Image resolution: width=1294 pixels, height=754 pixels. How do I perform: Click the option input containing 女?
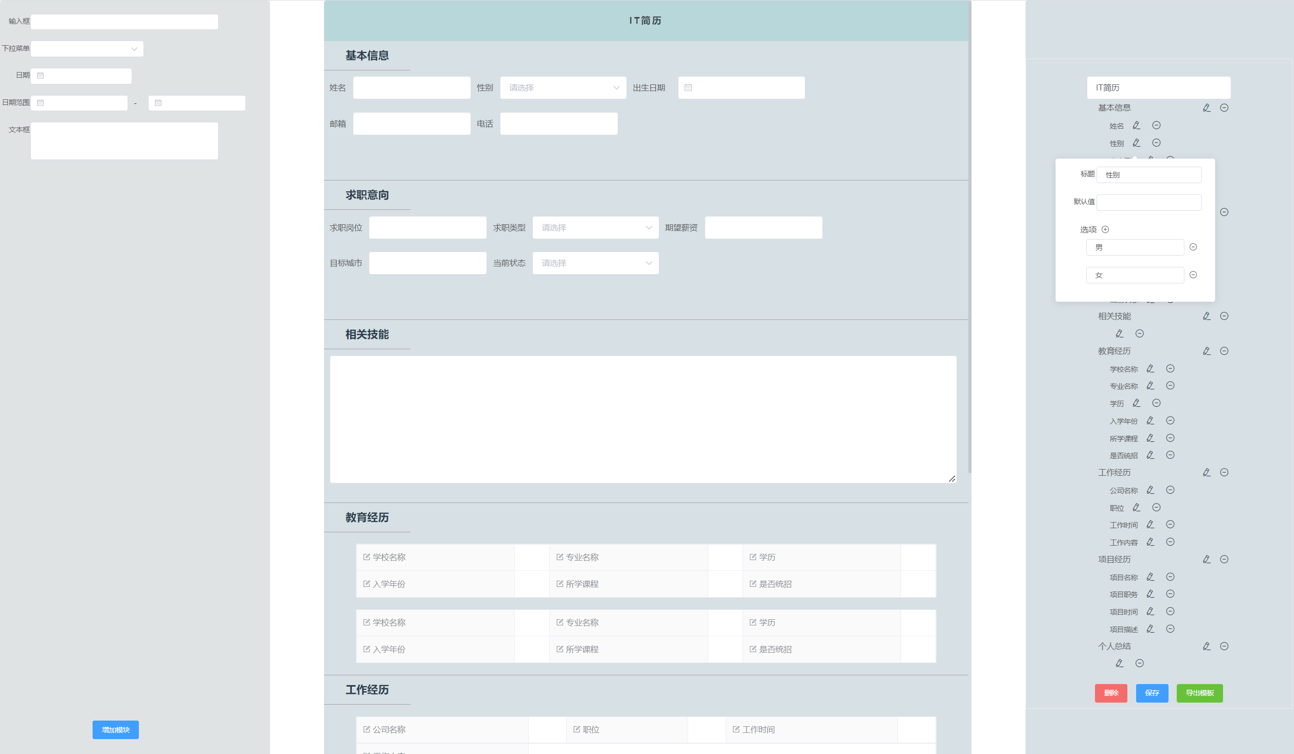click(1135, 275)
